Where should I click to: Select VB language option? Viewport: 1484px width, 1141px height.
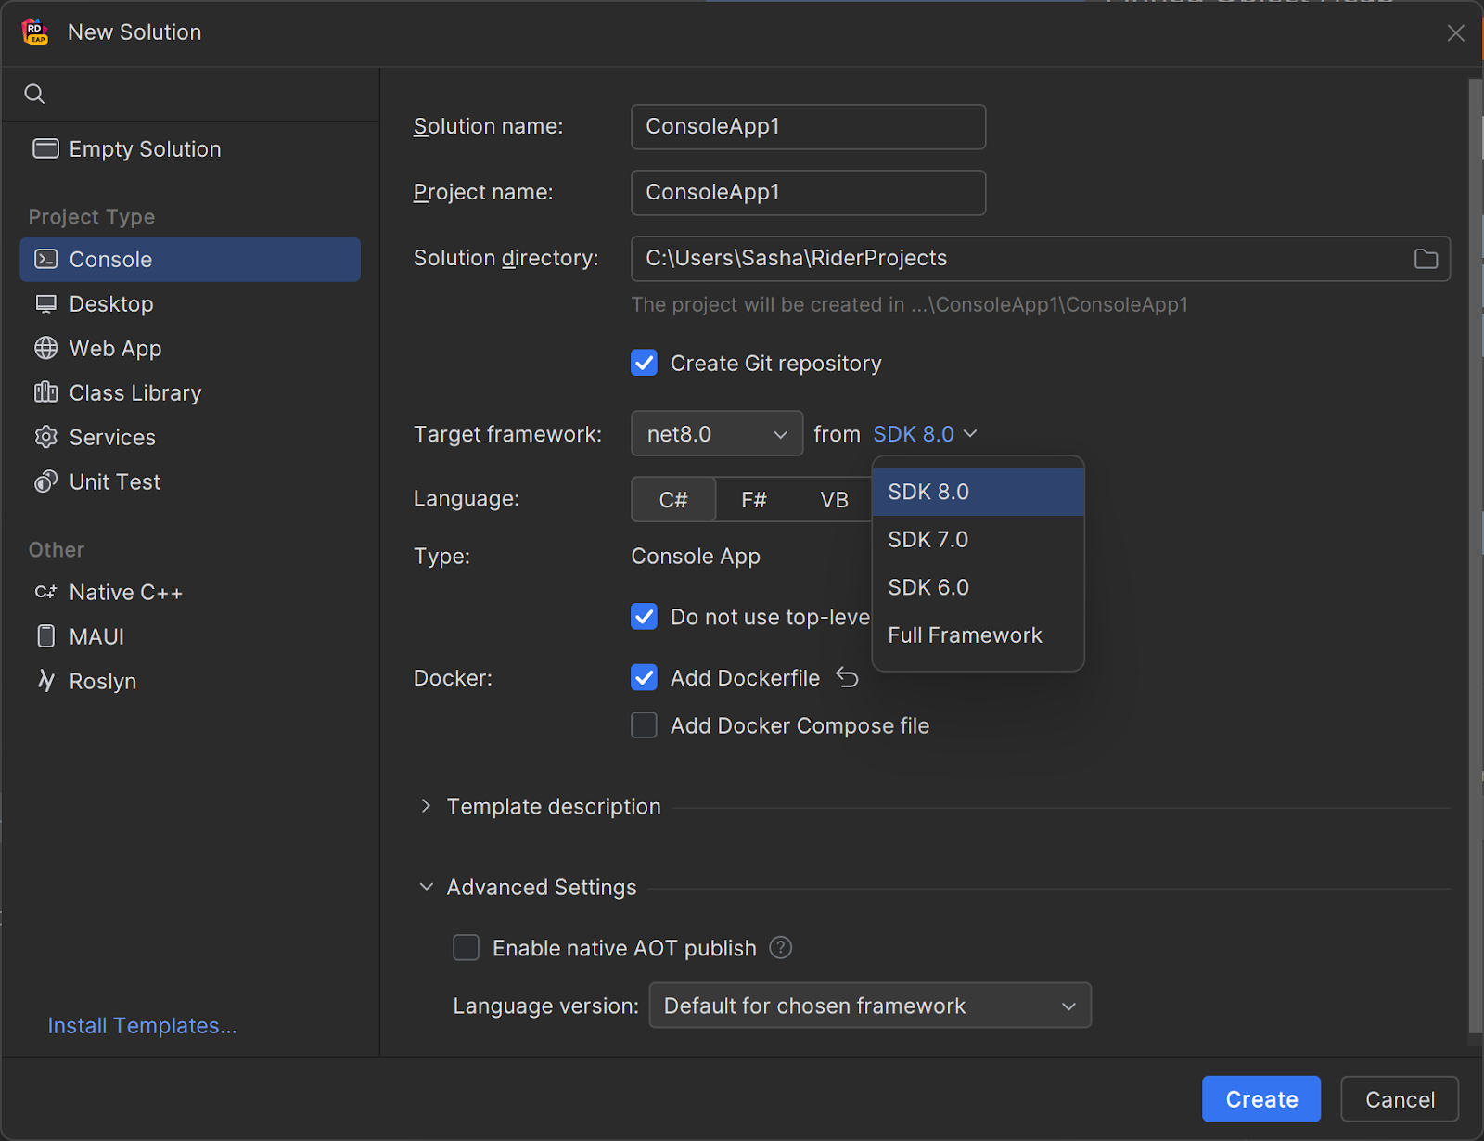[834, 500]
